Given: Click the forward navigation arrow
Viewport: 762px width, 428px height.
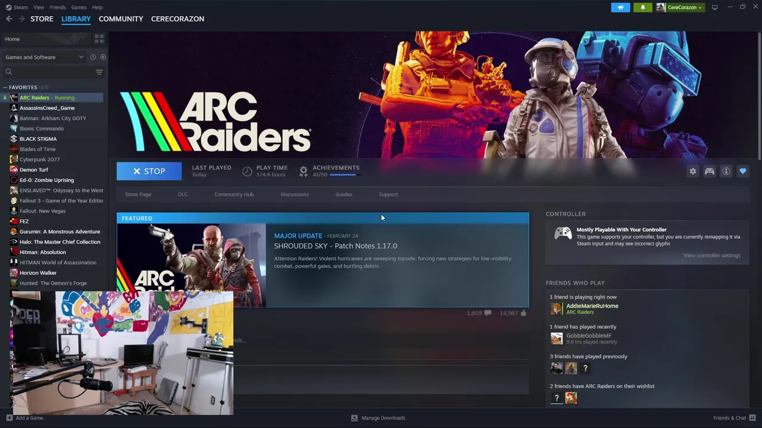Looking at the screenshot, I should click(x=21, y=19).
